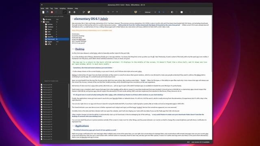The width and height of the screenshot is (260, 146).
Task: Click the orange blog URL in the note
Action: tap(92, 30)
